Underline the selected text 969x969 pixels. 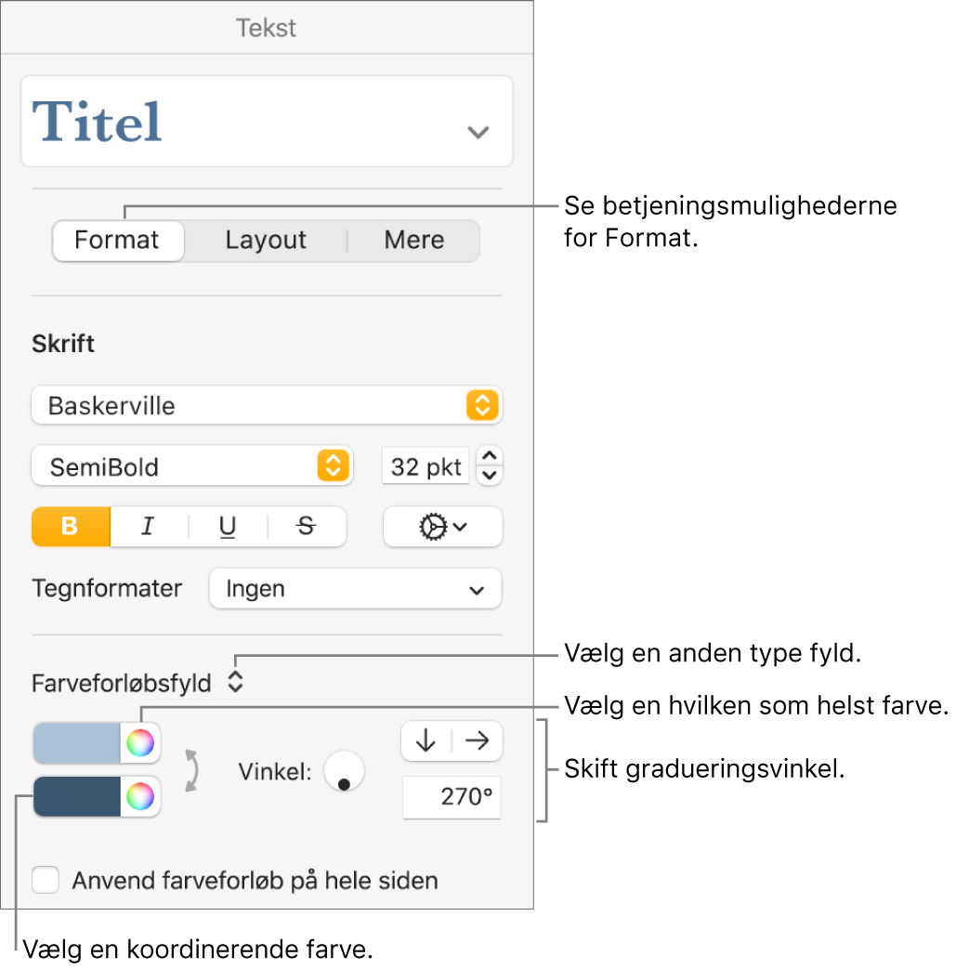228,527
